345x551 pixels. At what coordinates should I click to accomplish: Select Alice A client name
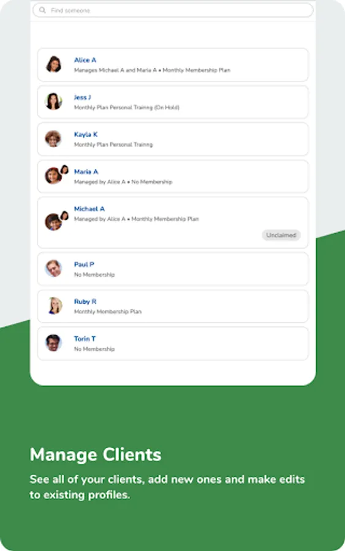point(85,60)
